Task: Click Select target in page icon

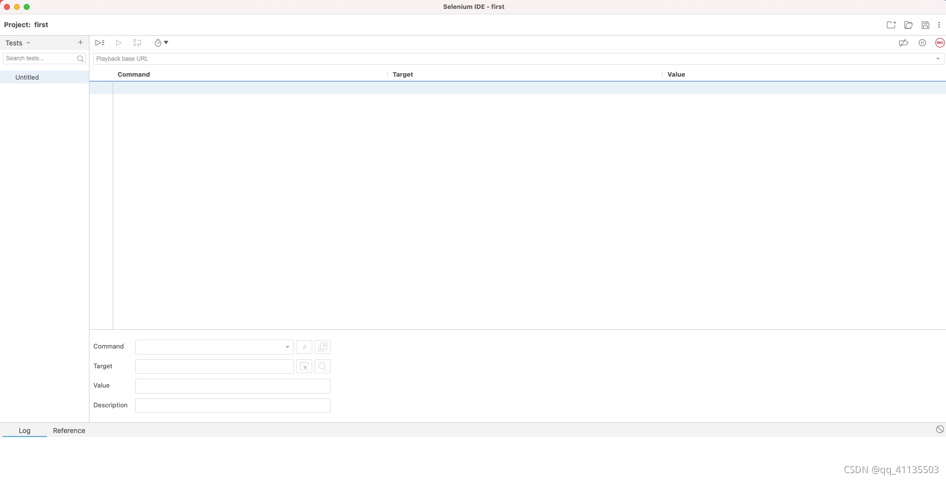Action: point(304,366)
